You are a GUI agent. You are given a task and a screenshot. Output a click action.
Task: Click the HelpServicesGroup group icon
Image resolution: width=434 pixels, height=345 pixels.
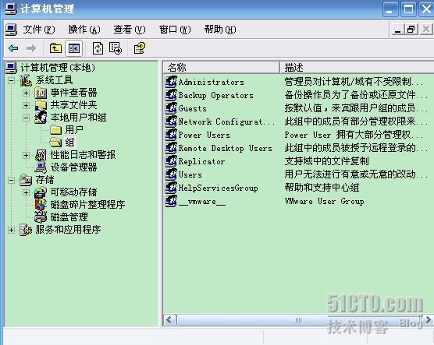pyautogui.click(x=171, y=188)
